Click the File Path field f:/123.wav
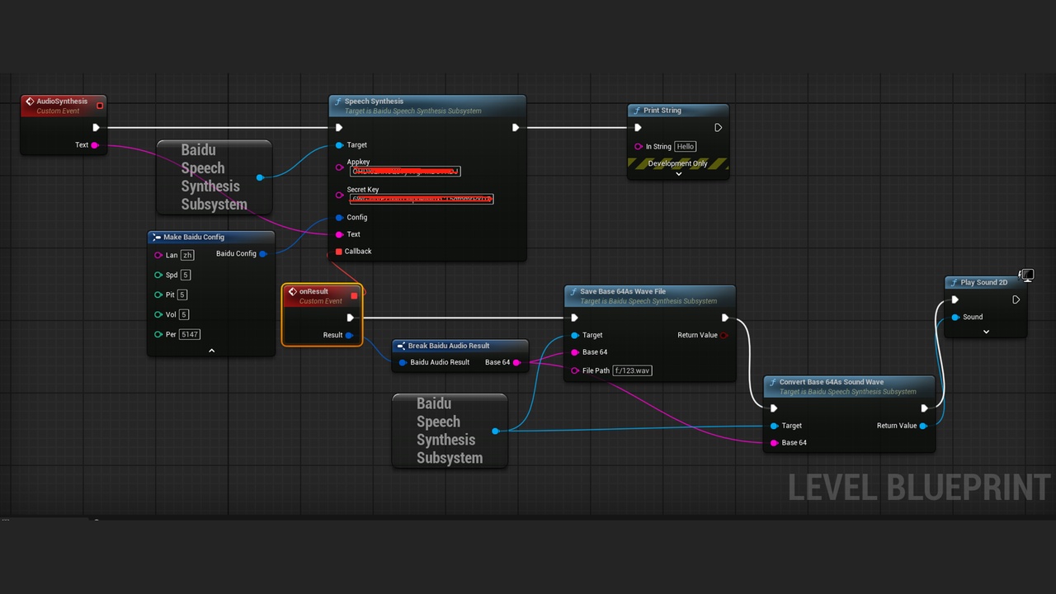This screenshot has width=1056, height=594. coord(632,370)
